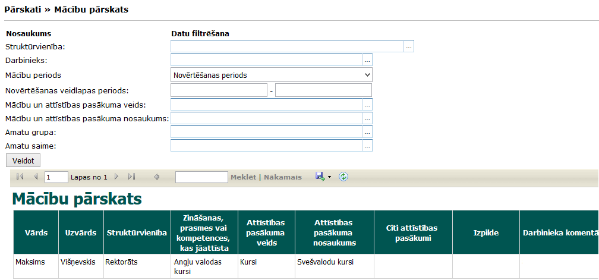Screen dimensions: 599x280
Task: Click Darbinieka komentārs column header
Action: 560,232
